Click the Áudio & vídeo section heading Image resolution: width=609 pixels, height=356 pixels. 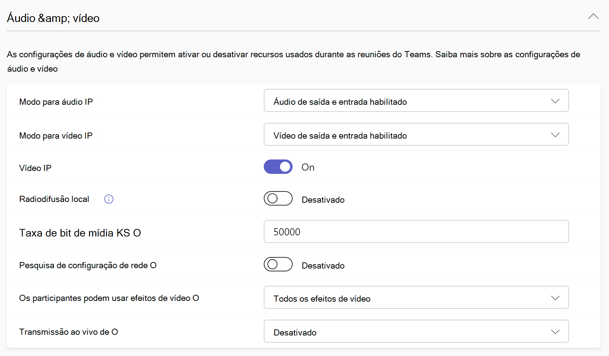tap(53, 18)
